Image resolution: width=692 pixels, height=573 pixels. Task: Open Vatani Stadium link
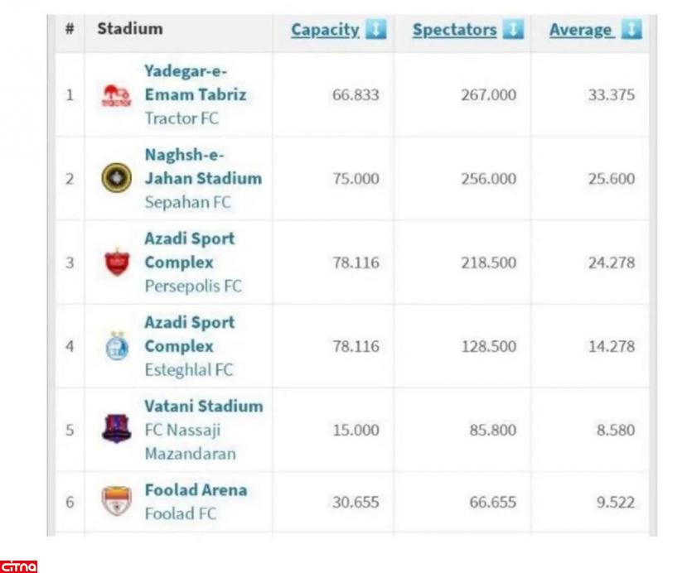click(x=203, y=407)
